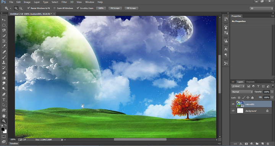Open the Tool Presets panel icon

[x=226, y=63]
